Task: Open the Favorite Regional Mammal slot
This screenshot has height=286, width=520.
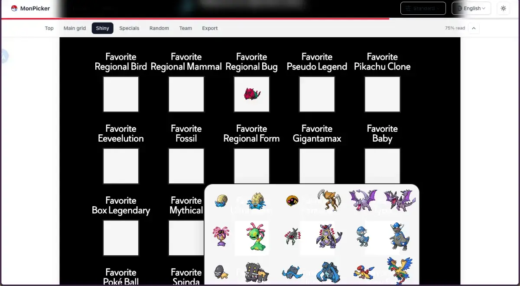Action: (x=186, y=94)
